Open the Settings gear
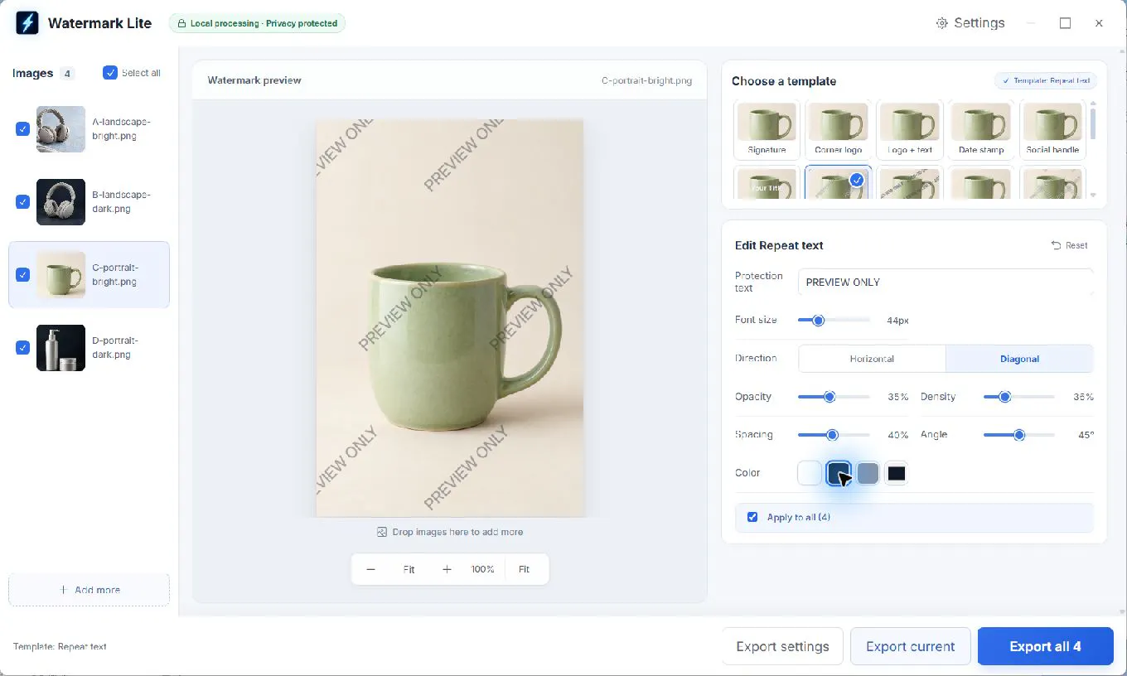 (x=941, y=23)
